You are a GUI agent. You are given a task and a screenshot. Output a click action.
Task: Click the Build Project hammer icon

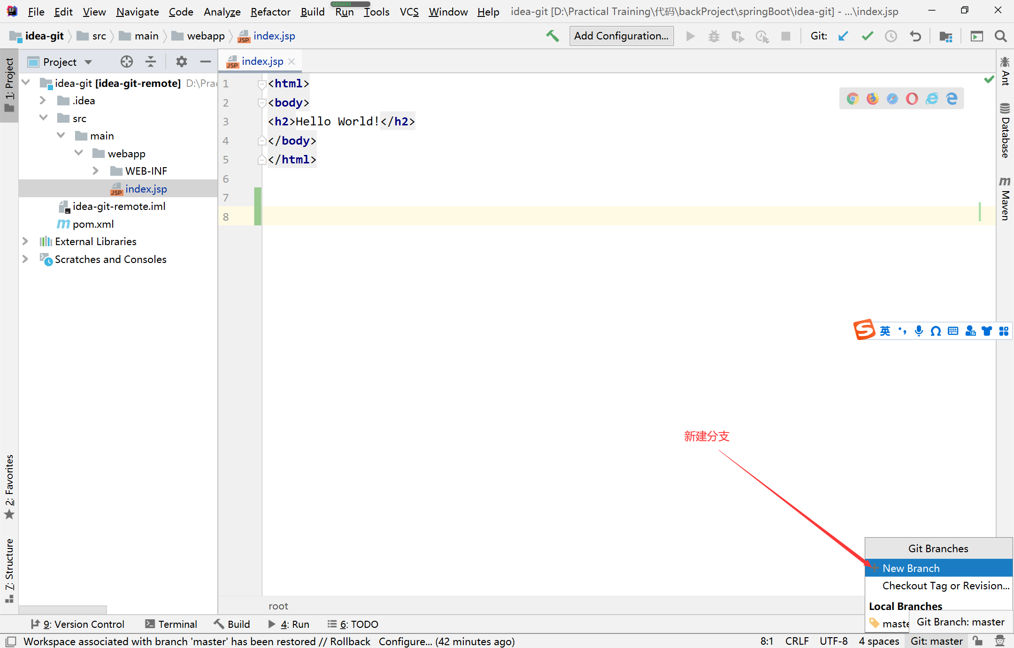click(x=553, y=36)
